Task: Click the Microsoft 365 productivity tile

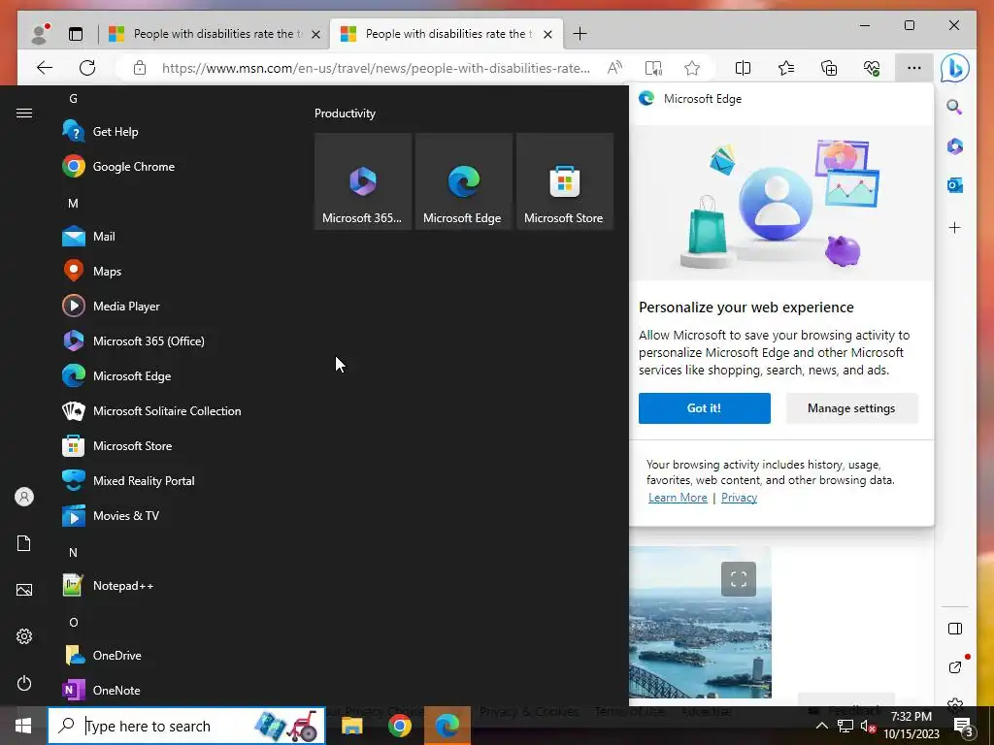Action: (x=363, y=181)
